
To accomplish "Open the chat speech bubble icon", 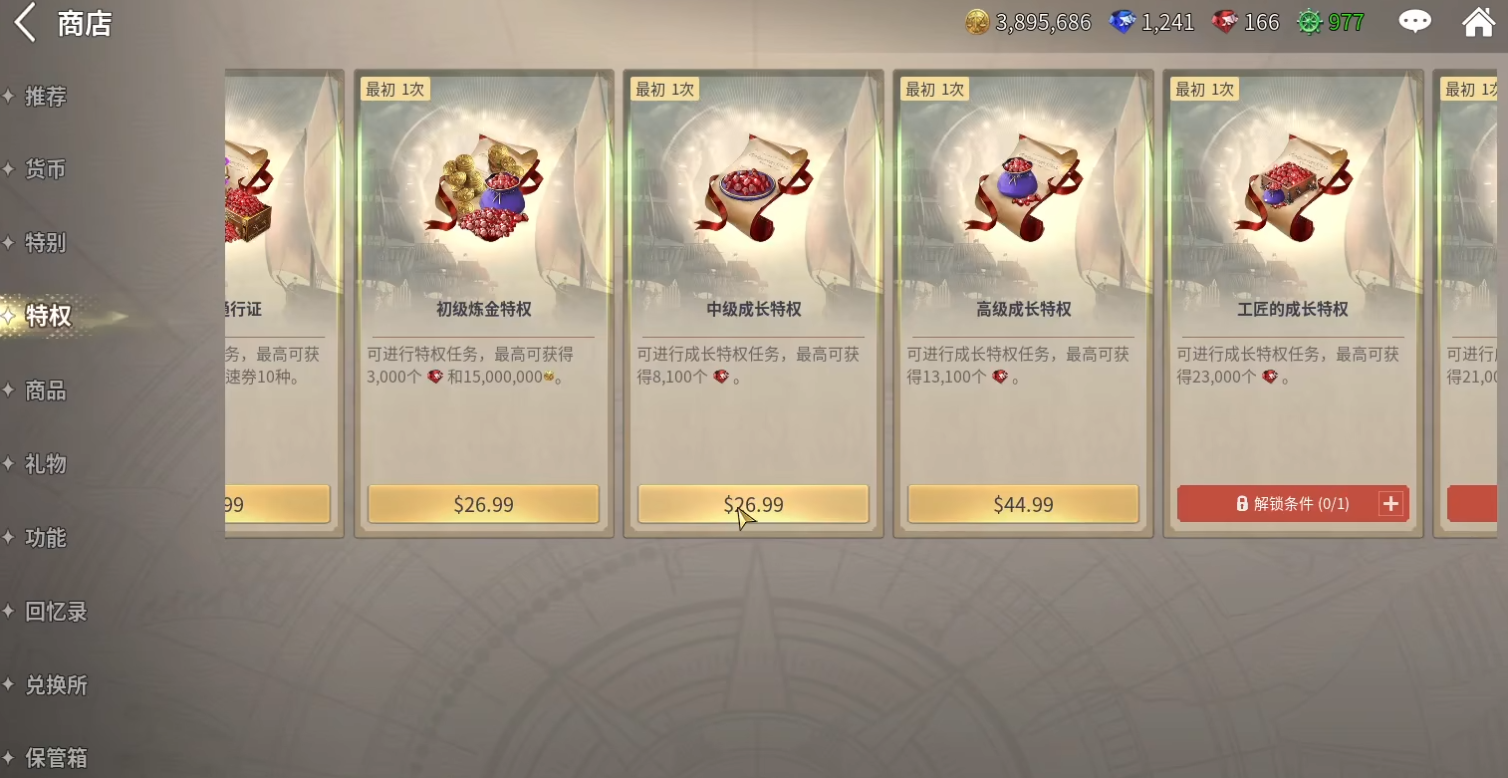I will click(x=1414, y=22).
